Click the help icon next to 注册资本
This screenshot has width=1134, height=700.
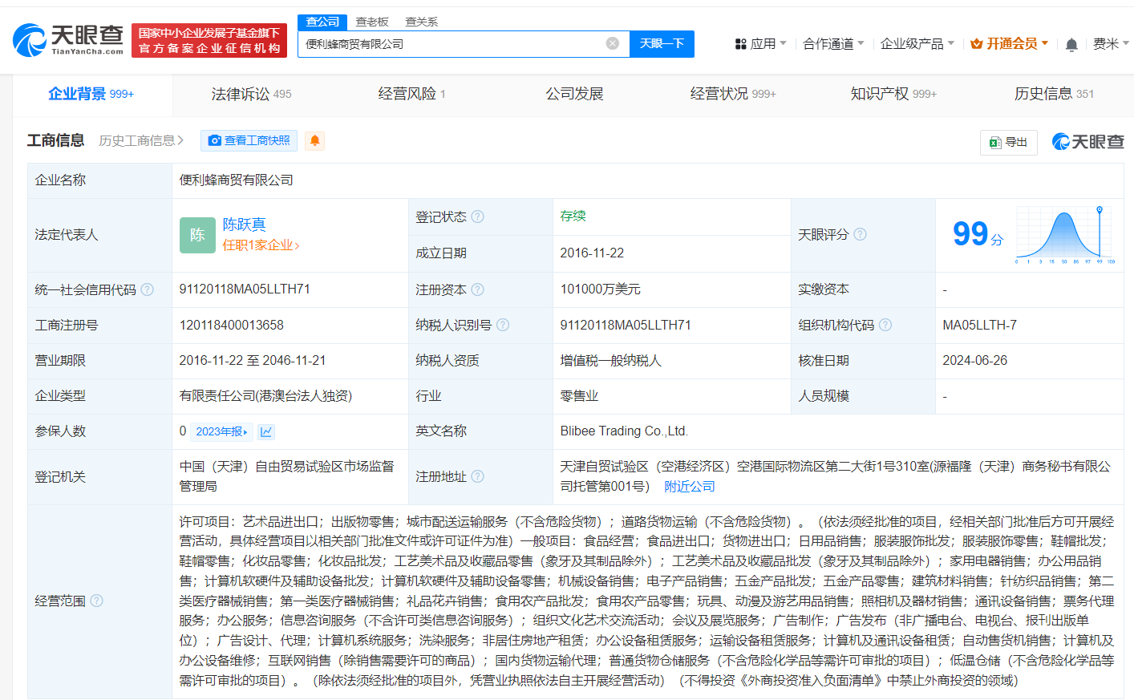pos(477,289)
